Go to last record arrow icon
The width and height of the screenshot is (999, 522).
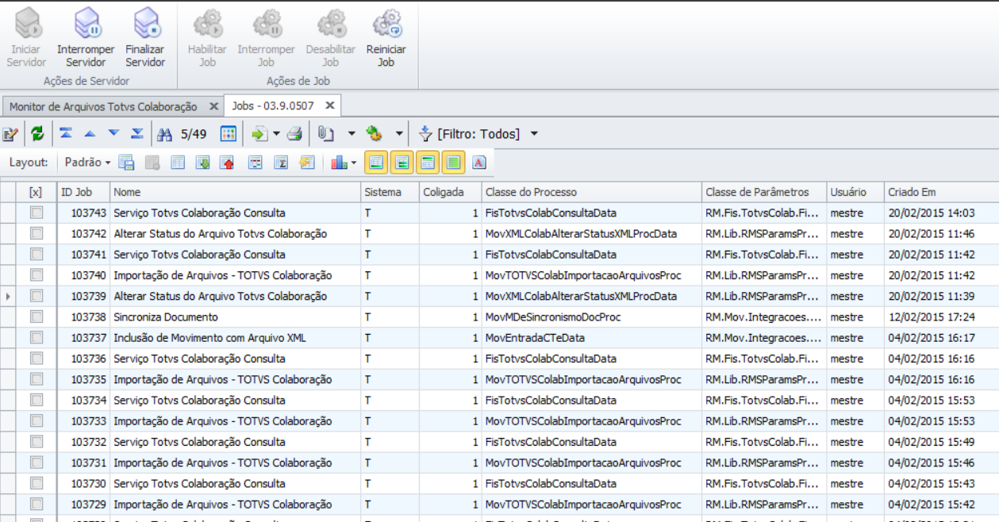pyautogui.click(x=137, y=133)
